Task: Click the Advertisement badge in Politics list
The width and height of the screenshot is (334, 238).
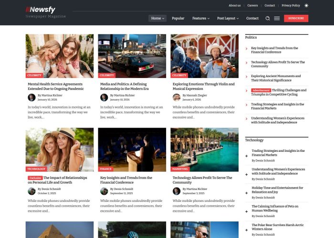Action: [261, 90]
